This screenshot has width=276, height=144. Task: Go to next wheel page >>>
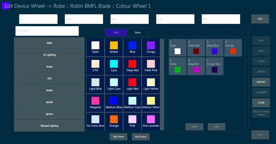(x=216, y=127)
